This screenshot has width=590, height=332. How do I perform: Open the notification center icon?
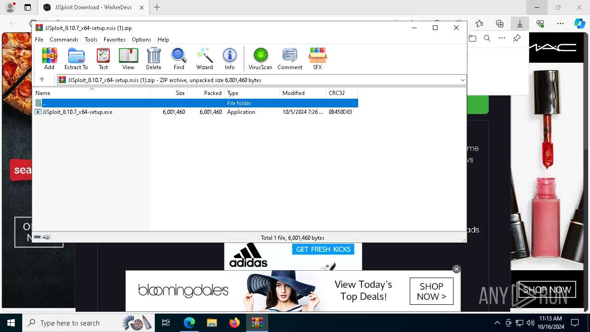[575, 323]
